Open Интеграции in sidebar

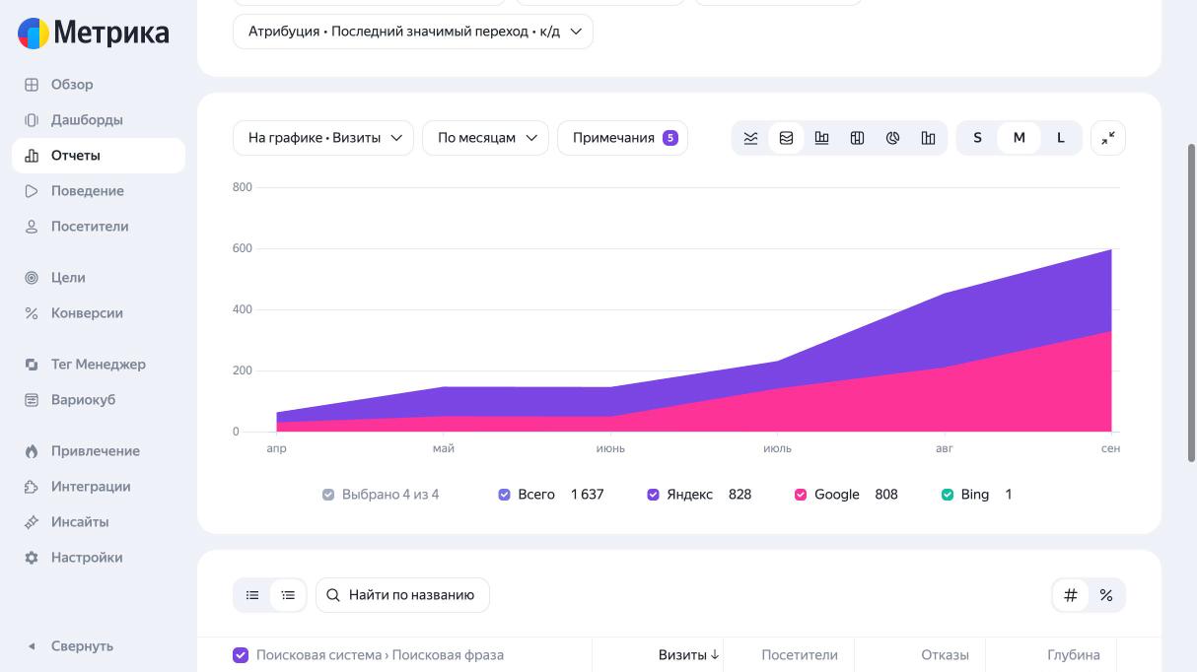click(x=99, y=487)
